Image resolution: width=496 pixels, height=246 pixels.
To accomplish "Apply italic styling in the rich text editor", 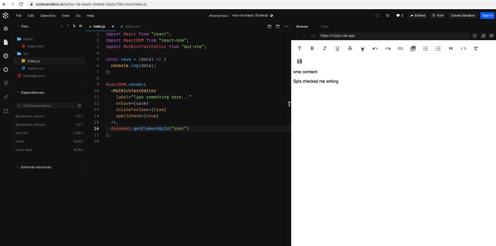I will [x=325, y=48].
